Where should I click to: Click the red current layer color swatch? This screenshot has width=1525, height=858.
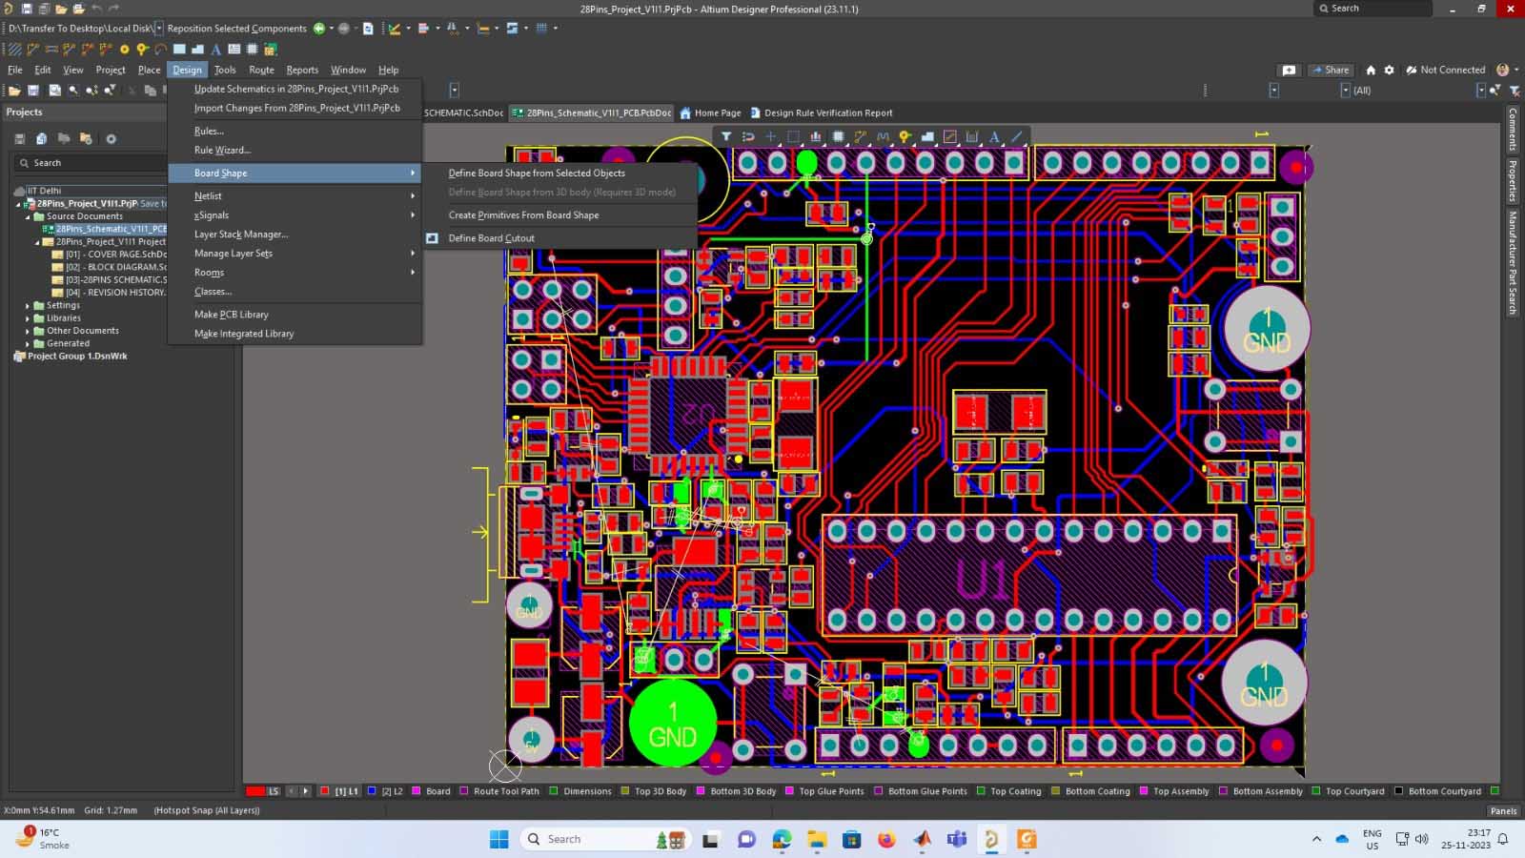pos(254,791)
